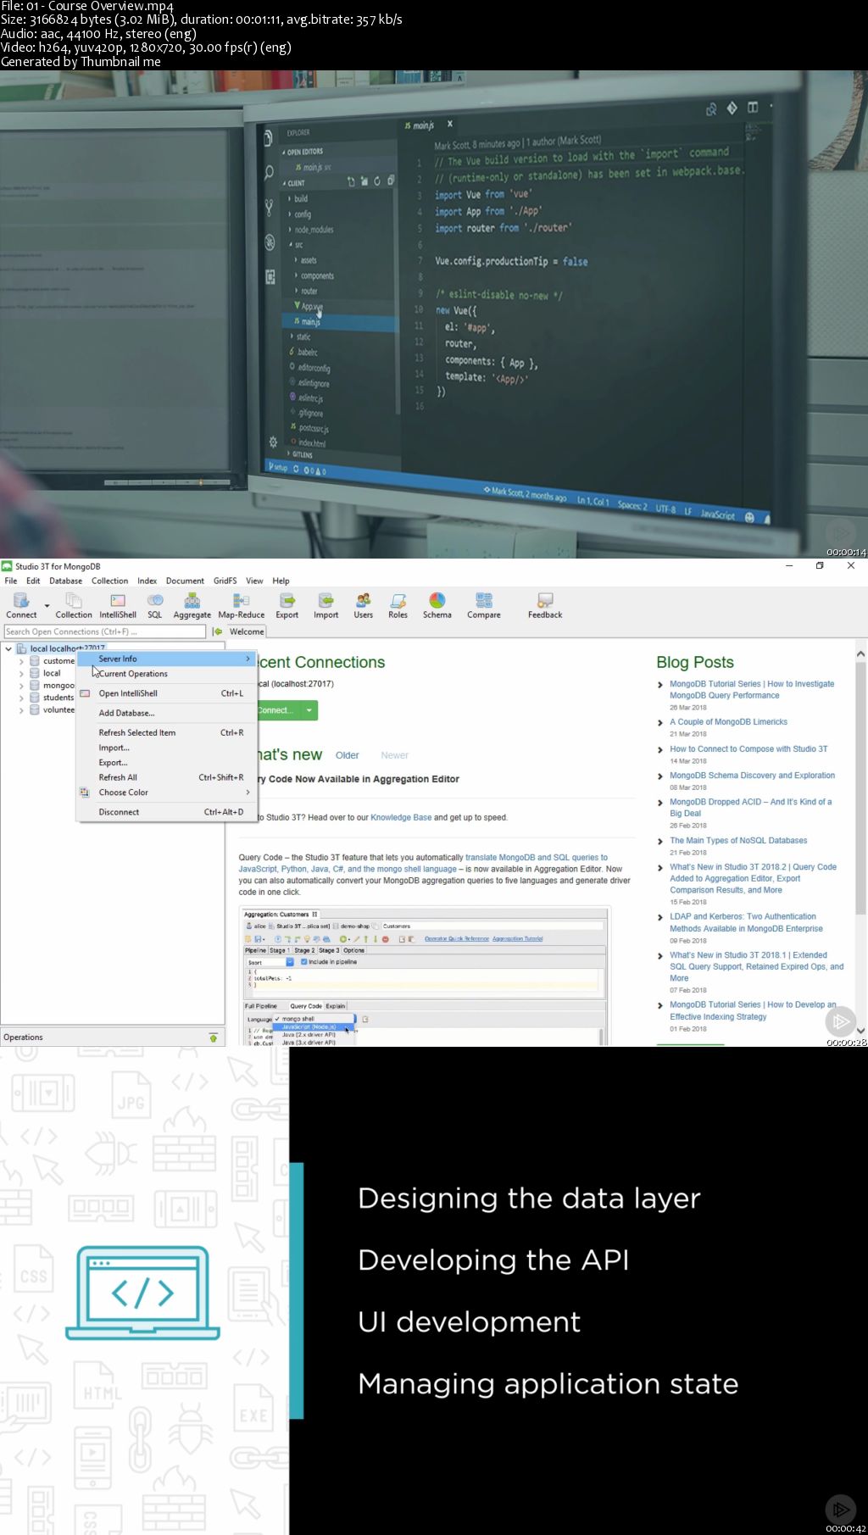The width and height of the screenshot is (868, 1535).
Task: Click the Source Control icon in VS Code
Action: click(x=269, y=207)
